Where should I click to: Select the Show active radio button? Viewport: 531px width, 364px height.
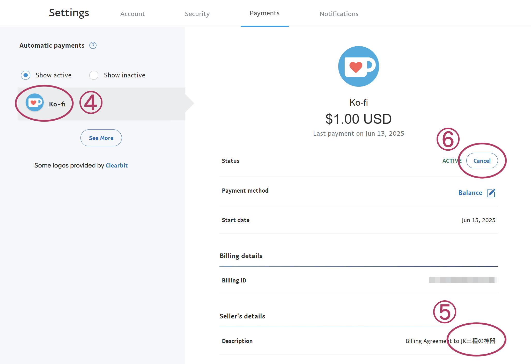point(26,75)
